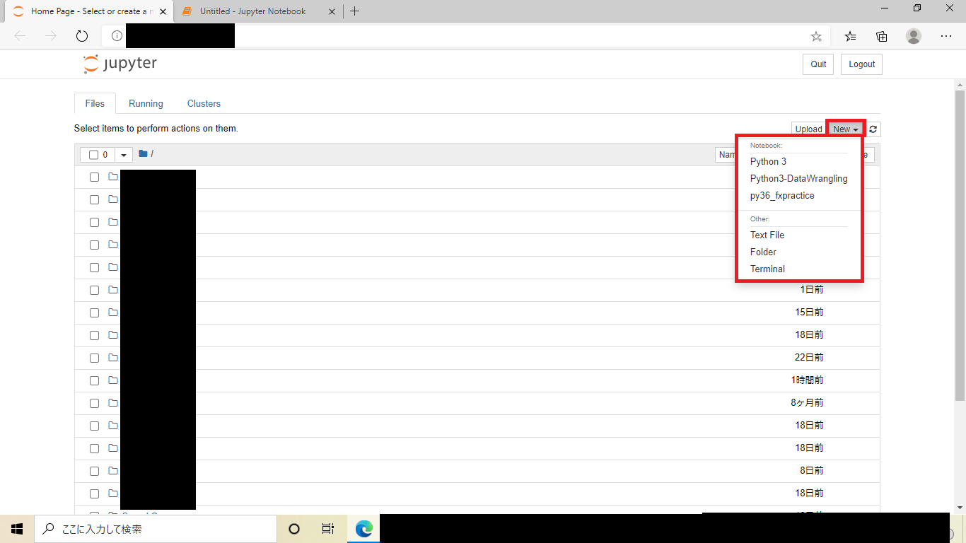
Task: Click the browser forward arrow
Action: [x=51, y=36]
